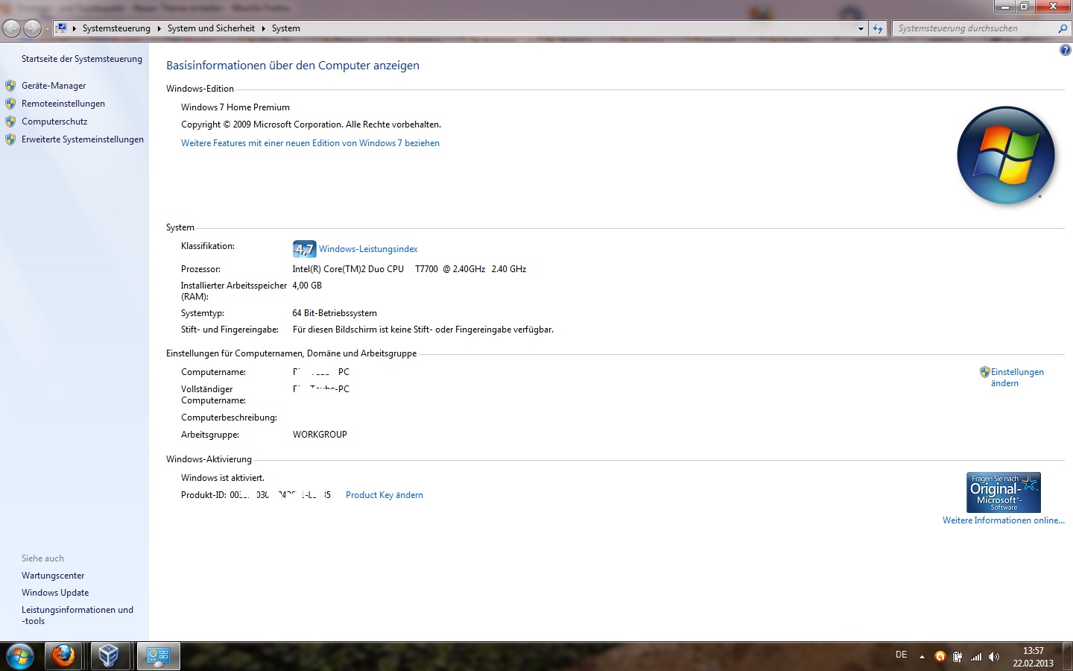1073x671 pixels.
Task: Open the recent pages dropdown arrow
Action: pos(47,29)
